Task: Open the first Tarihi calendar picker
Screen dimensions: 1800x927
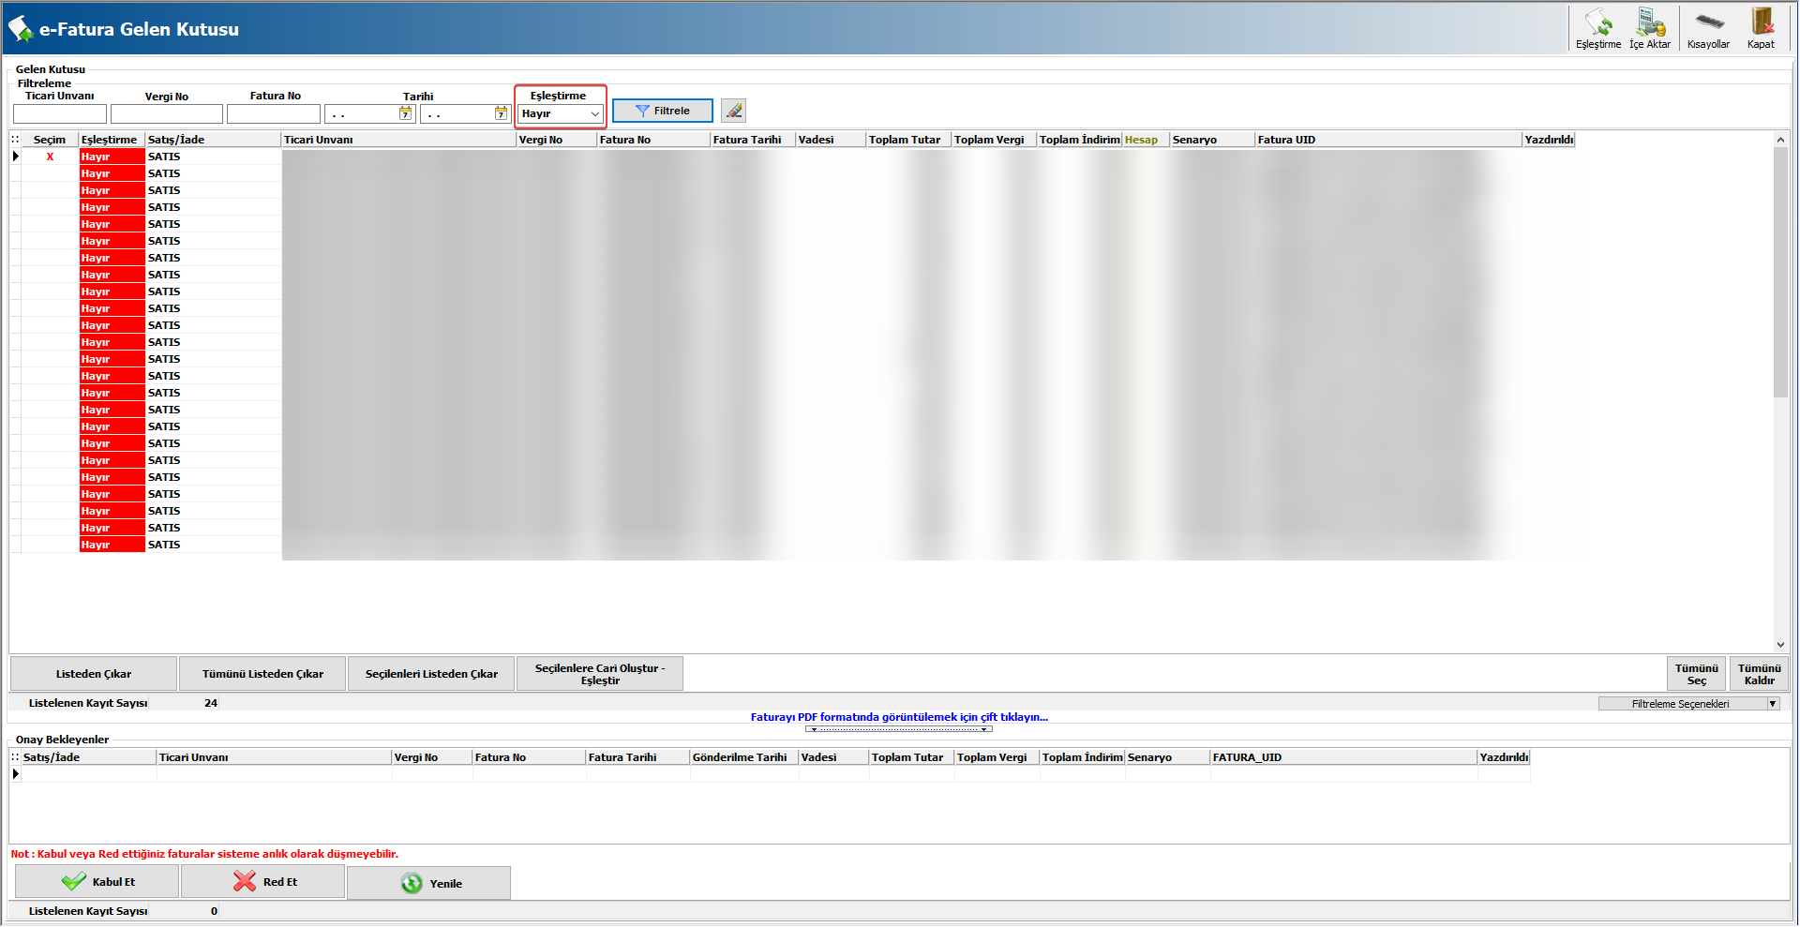Action: click(405, 113)
